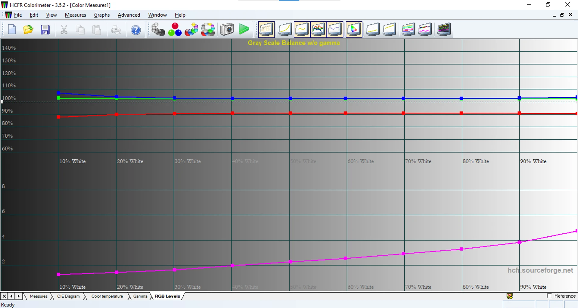The width and height of the screenshot is (578, 308).
Task: Measure saturation scales with multi-ball icon
Action: (208, 30)
